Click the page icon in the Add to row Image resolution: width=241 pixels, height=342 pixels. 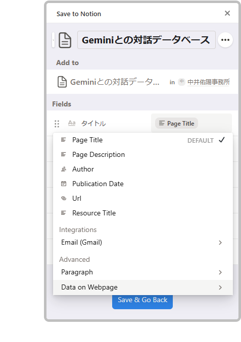click(x=62, y=82)
